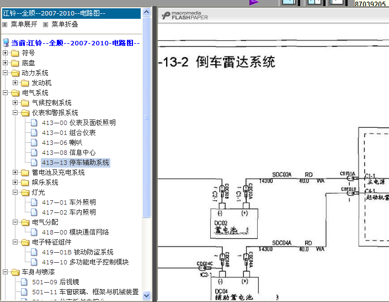Open 417—01 车外照明 diagram
The height and width of the screenshot is (302, 389).
(x=69, y=202)
